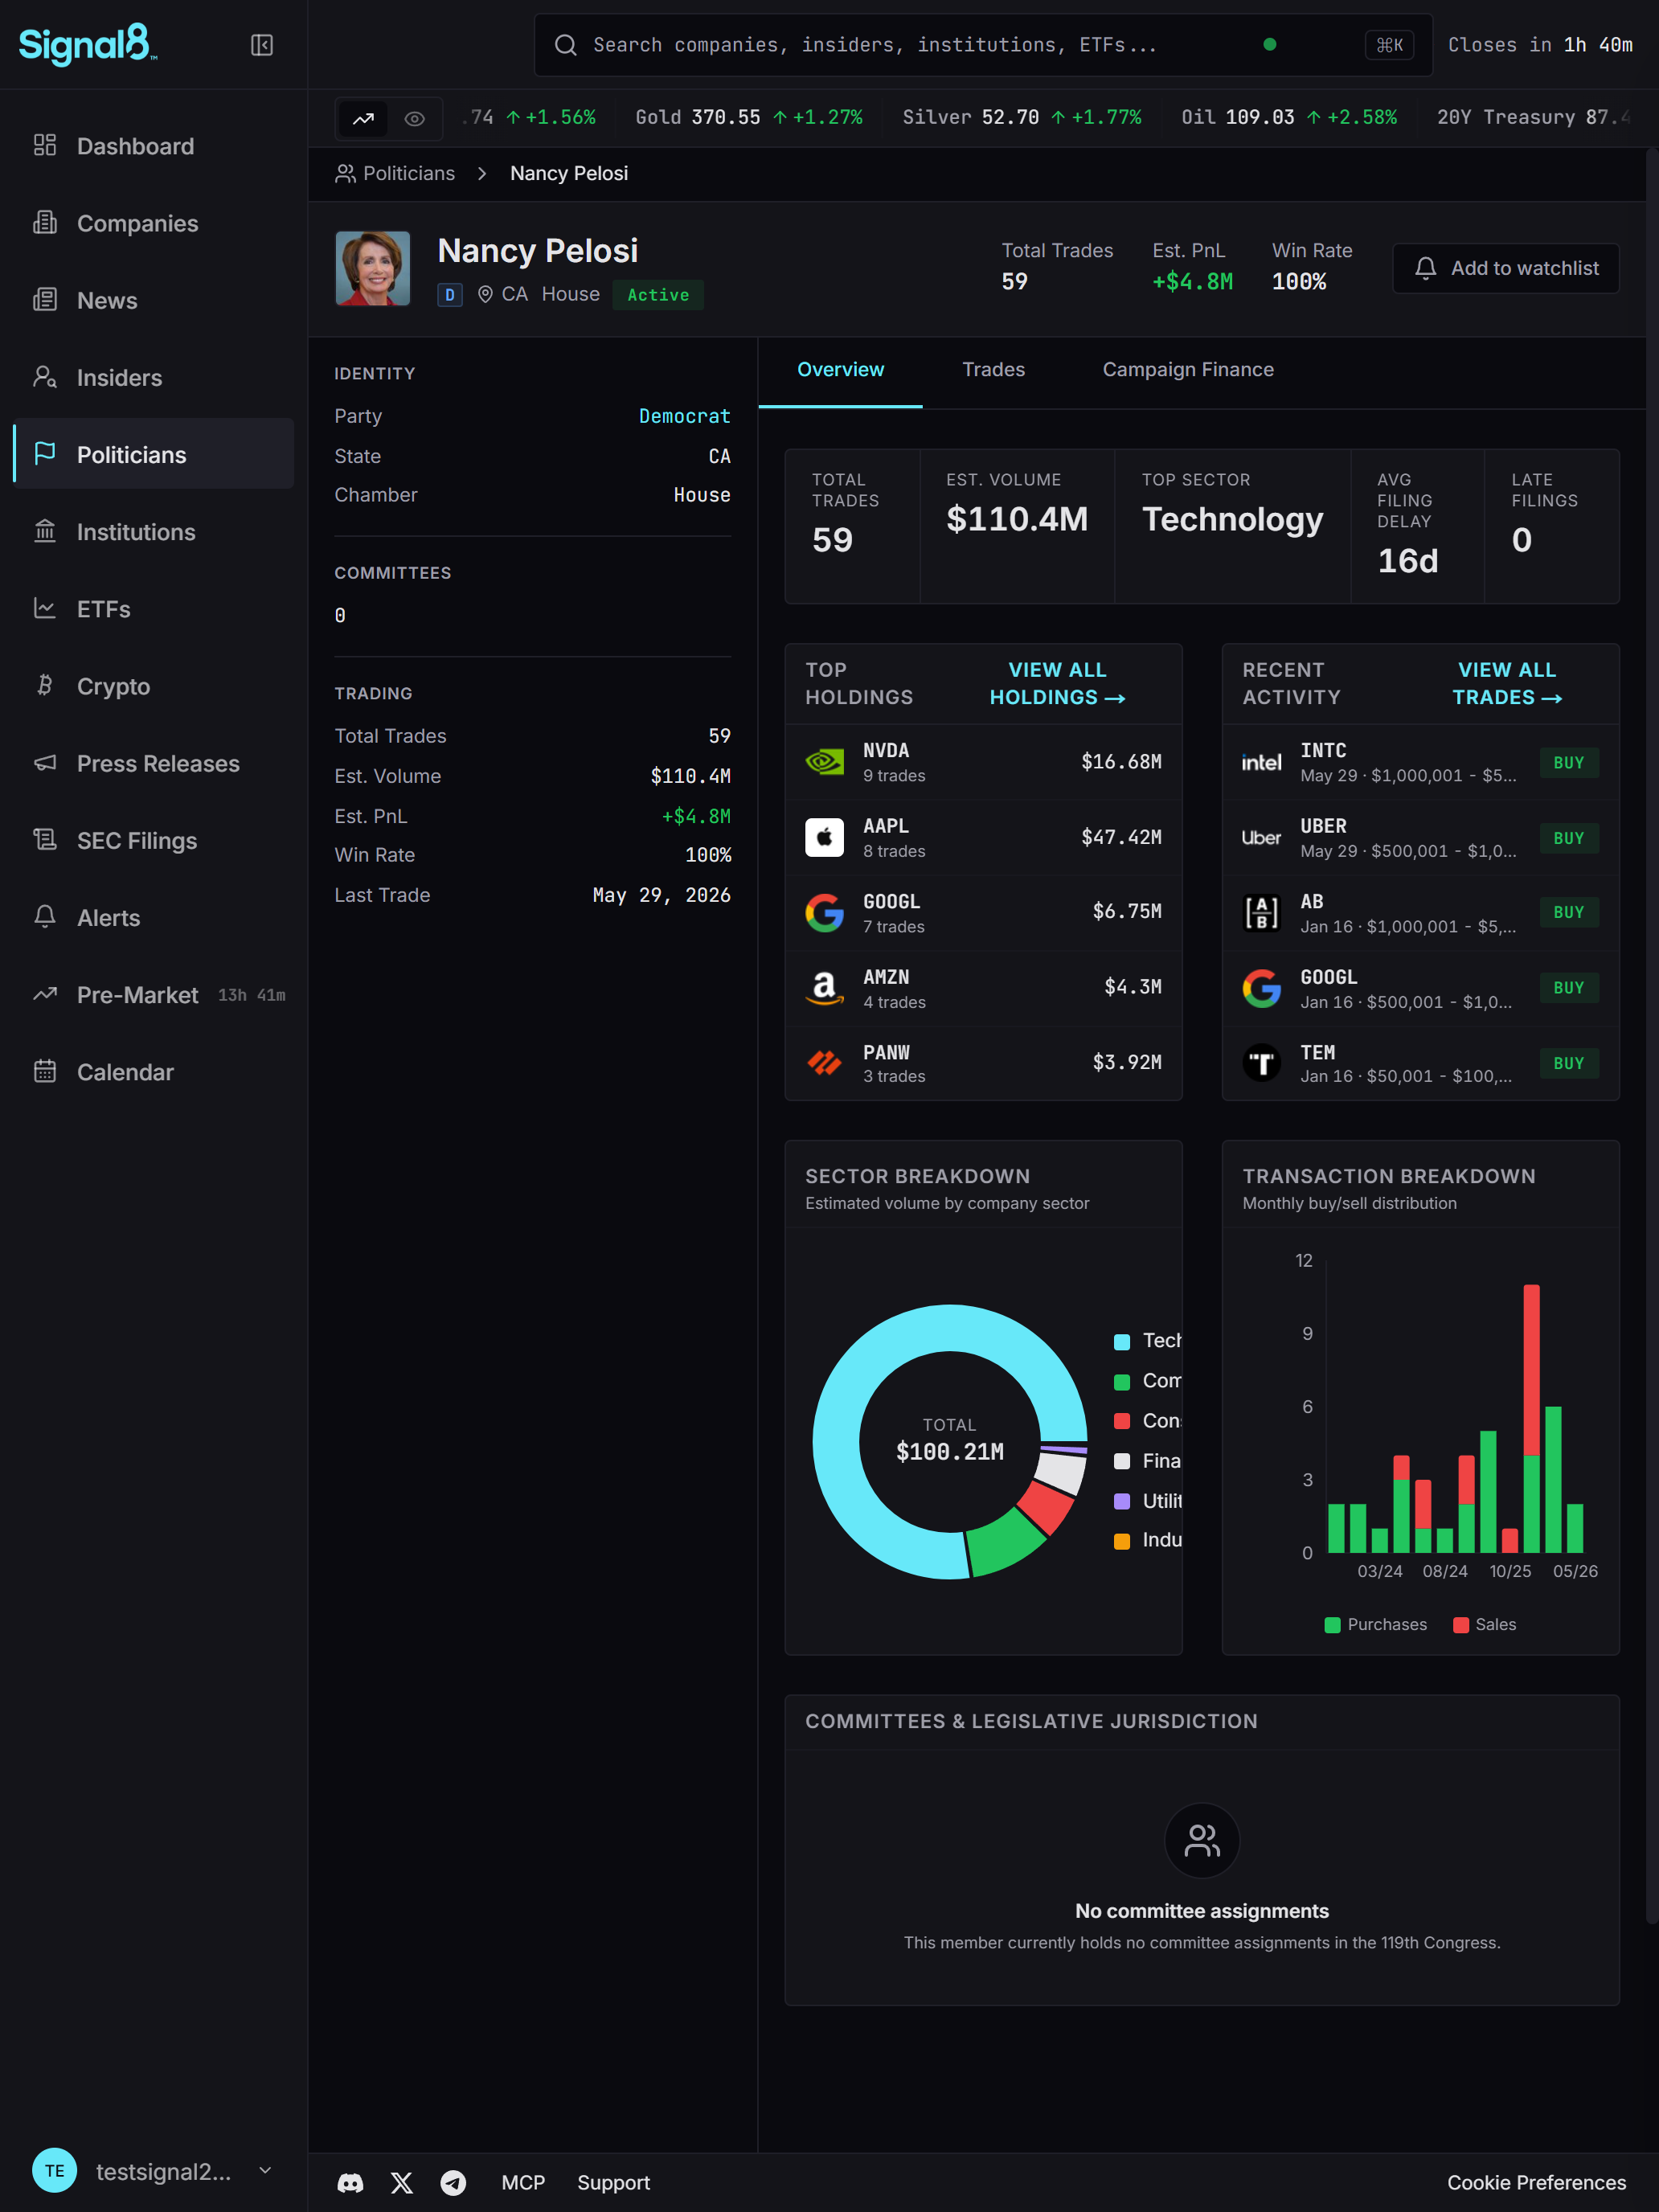Image resolution: width=1659 pixels, height=2212 pixels.
Task: Open Discord link icon in footer
Action: (x=350, y=2183)
